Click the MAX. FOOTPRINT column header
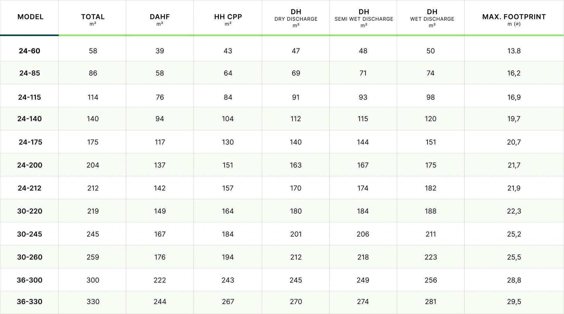Screen dimensions: 564x314 click(514, 17)
